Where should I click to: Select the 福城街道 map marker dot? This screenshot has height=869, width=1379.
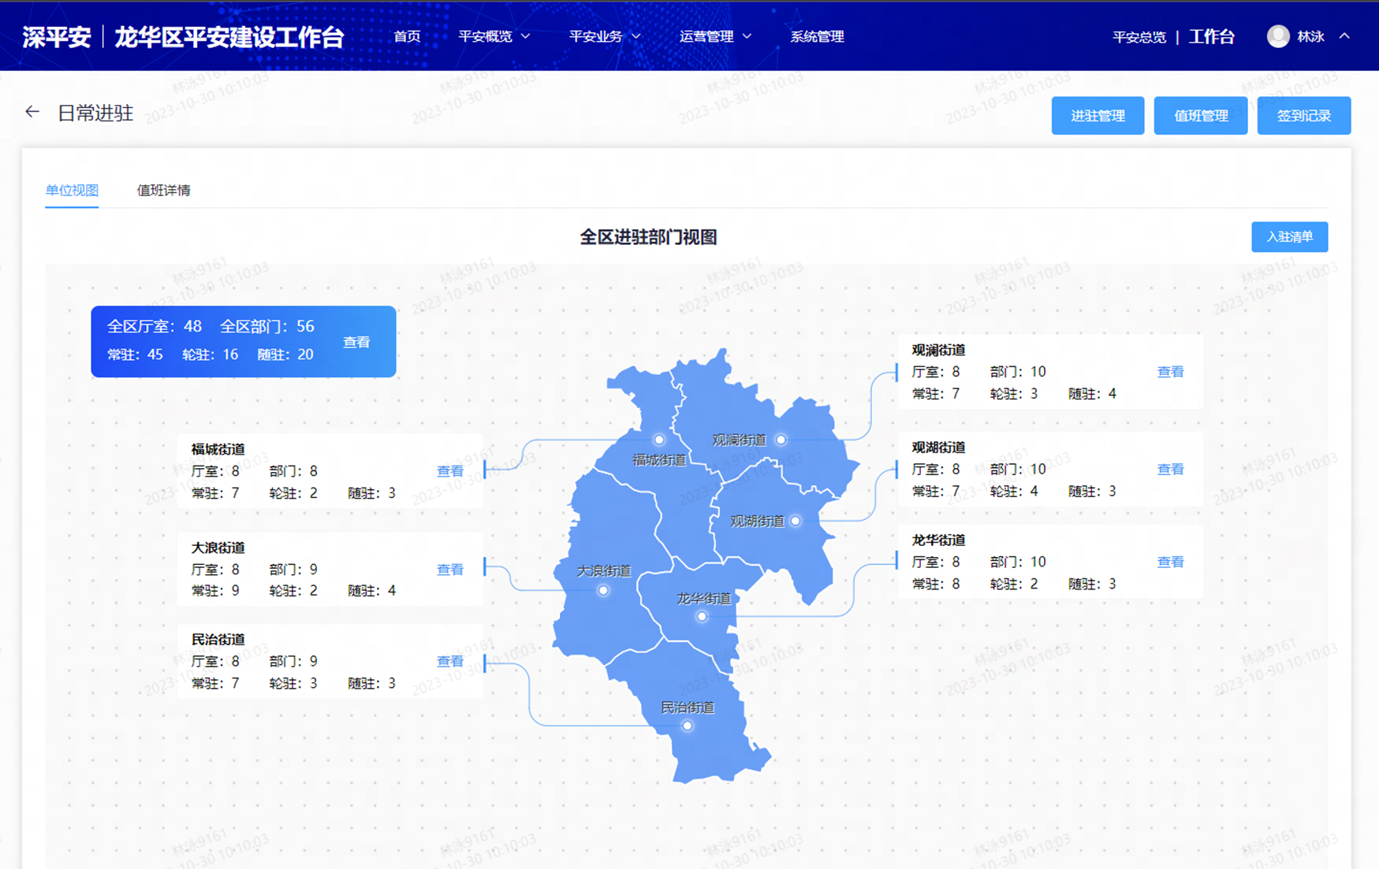tap(659, 440)
